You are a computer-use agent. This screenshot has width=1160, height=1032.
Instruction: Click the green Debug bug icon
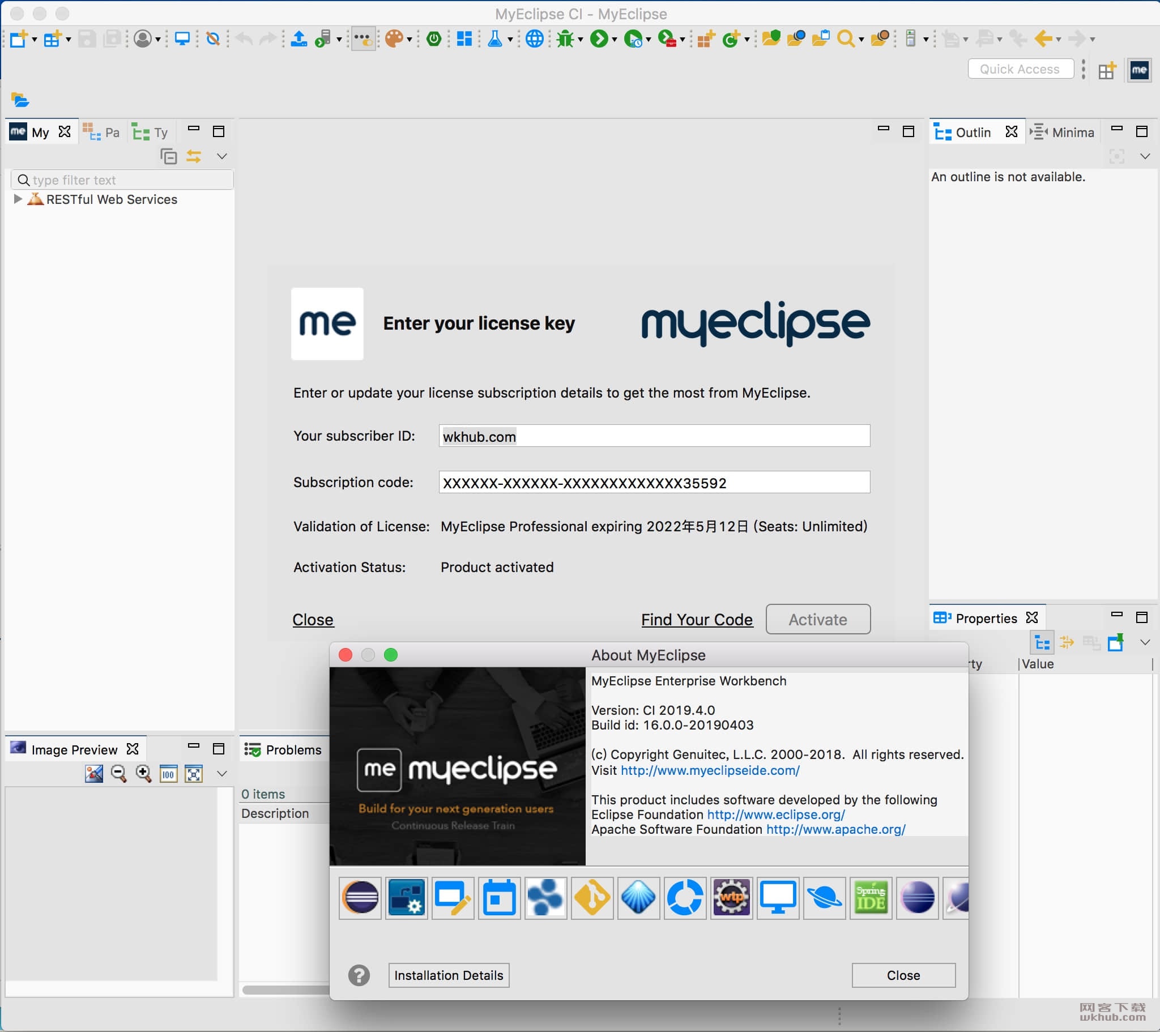565,39
